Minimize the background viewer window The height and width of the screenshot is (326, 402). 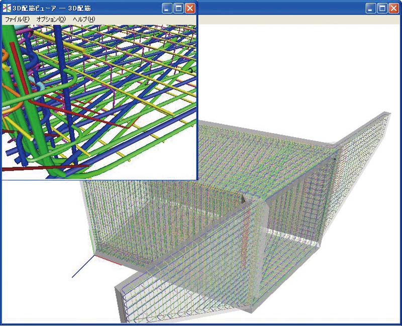[370, 9]
